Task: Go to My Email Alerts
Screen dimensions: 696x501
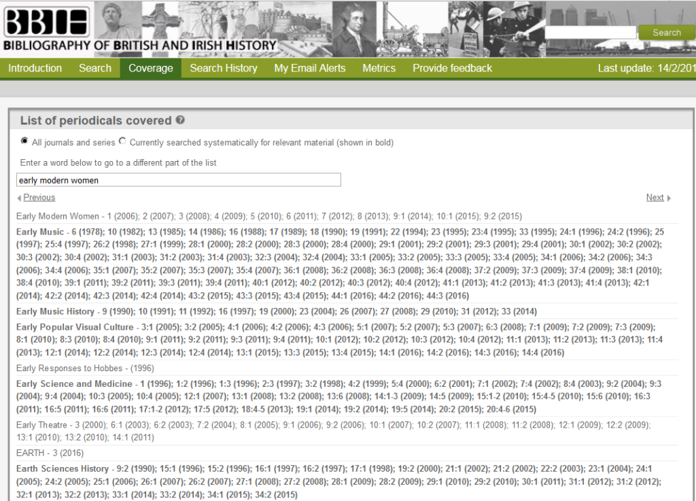Action: [309, 68]
